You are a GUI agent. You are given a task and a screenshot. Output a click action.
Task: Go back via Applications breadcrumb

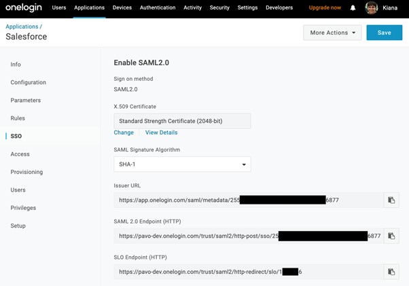tap(22, 26)
